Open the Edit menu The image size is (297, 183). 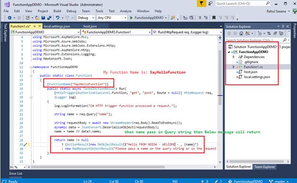tap(17, 11)
